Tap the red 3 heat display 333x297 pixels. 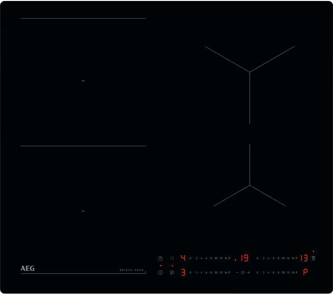coord(183,273)
